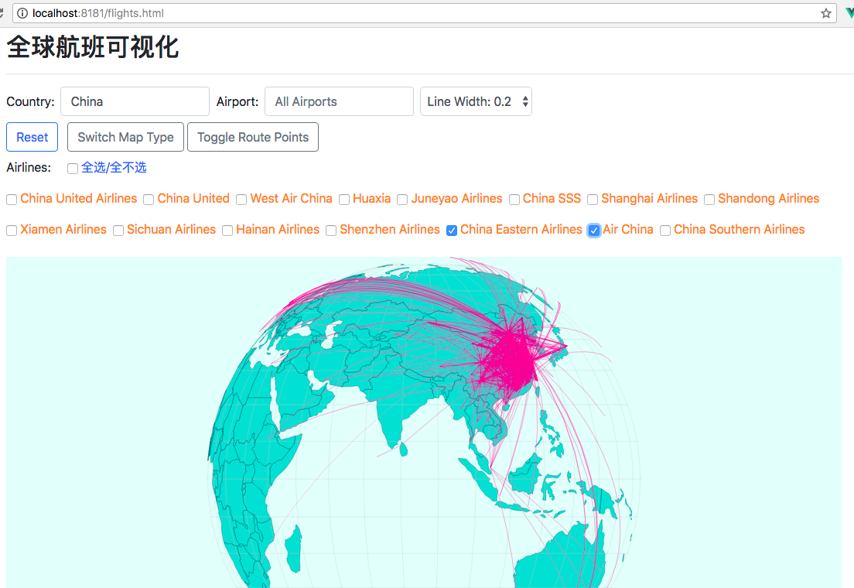The height and width of the screenshot is (588, 854).
Task: Enable the China United Airlines checkbox
Action: point(12,200)
